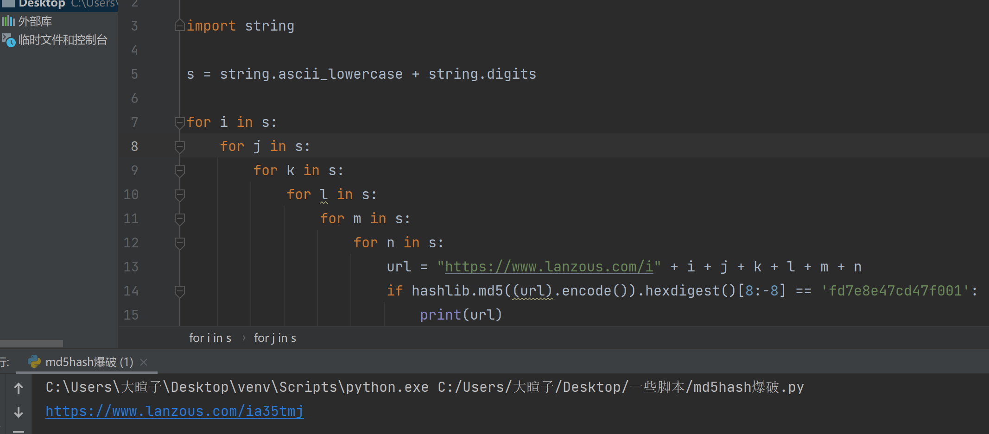Viewport: 989px width, 434px height.
Task: Open the 外部库 external libraries node
Action: 35,21
